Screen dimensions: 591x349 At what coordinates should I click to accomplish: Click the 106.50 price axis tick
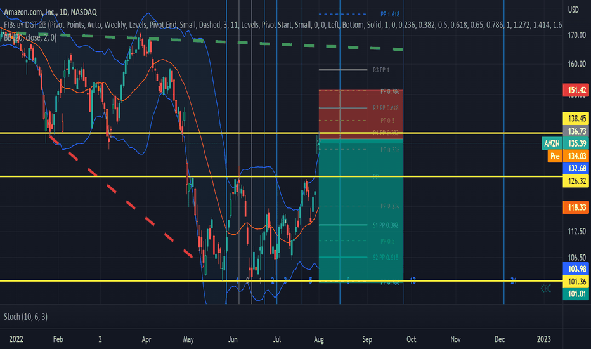tap(576, 258)
